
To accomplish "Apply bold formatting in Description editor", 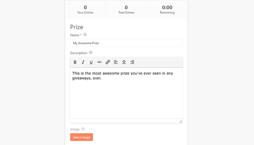I will 75,62.
